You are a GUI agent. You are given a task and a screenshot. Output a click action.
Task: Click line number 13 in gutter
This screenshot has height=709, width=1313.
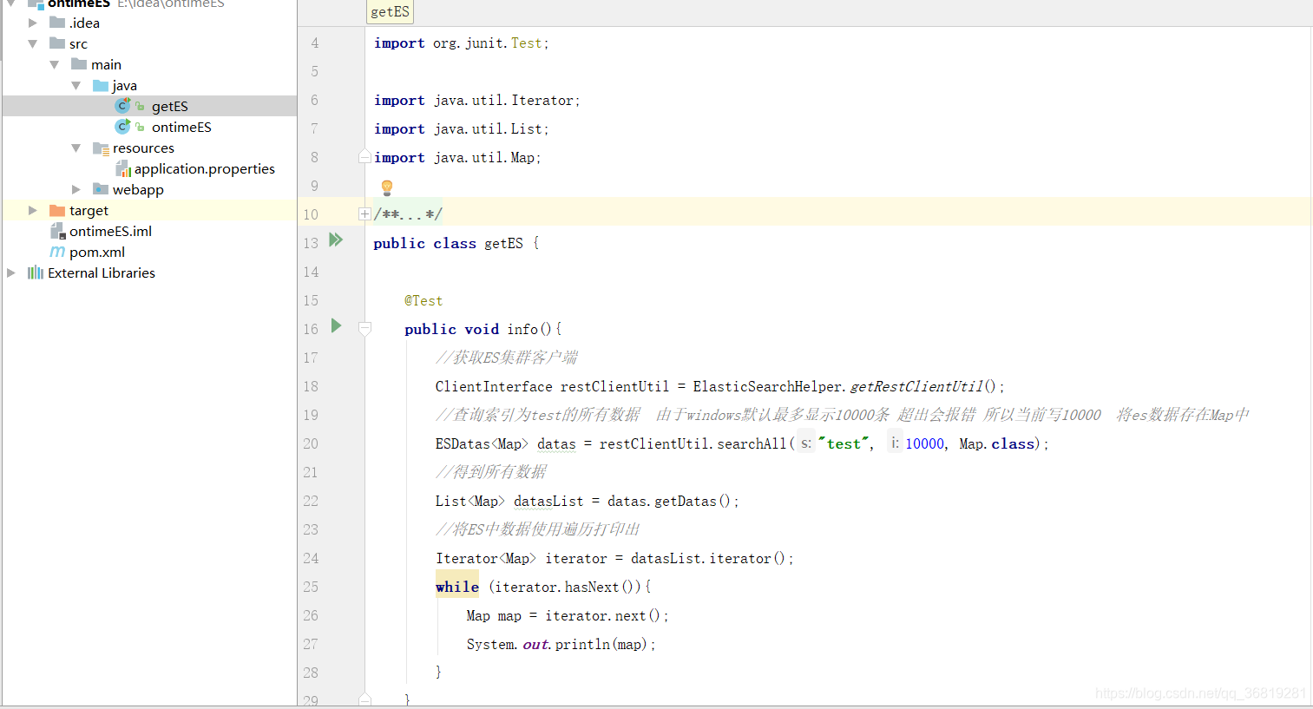point(311,243)
